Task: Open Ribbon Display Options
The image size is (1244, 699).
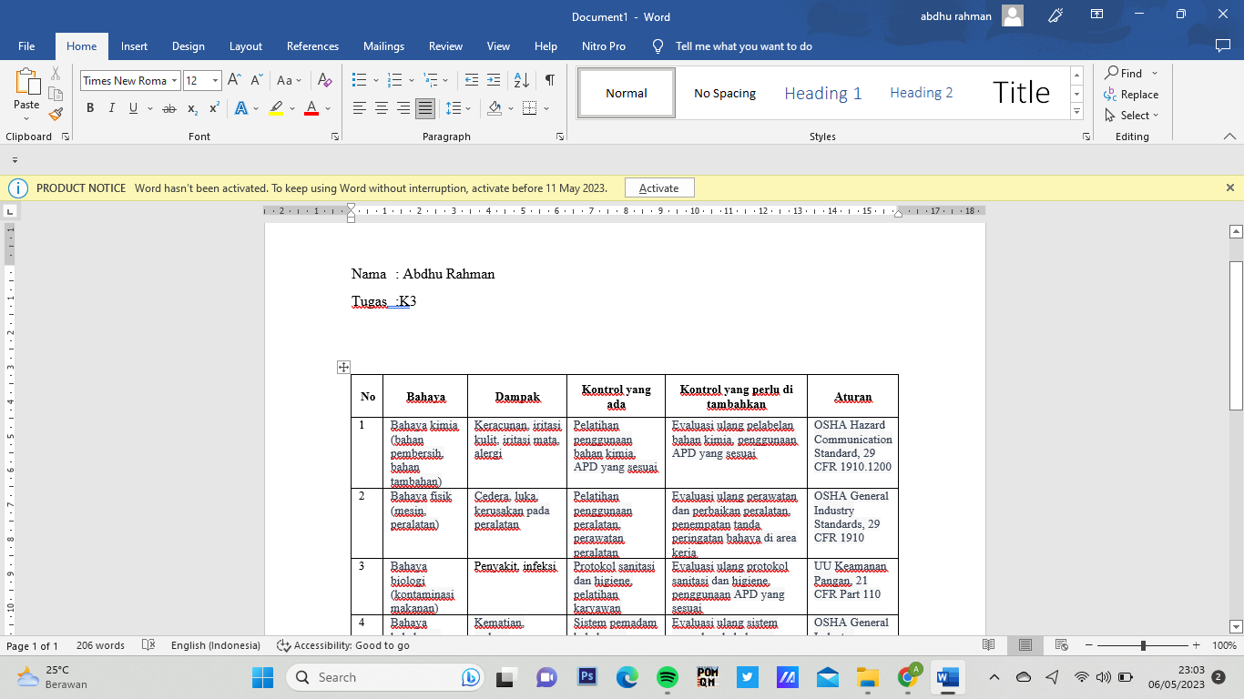Action: [1097, 15]
